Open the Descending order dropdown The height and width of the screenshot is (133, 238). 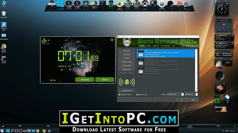tap(191, 94)
